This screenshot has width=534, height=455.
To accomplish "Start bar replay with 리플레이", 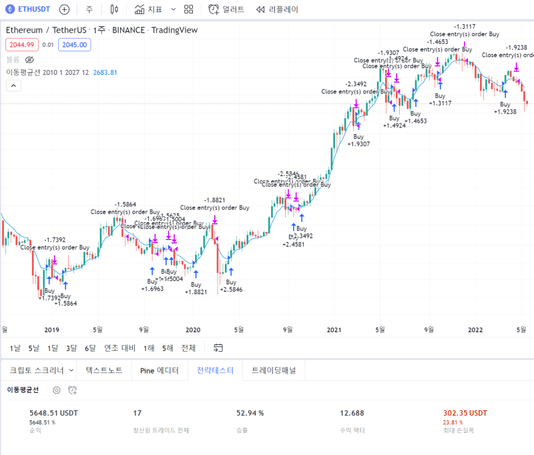I will (277, 9).
